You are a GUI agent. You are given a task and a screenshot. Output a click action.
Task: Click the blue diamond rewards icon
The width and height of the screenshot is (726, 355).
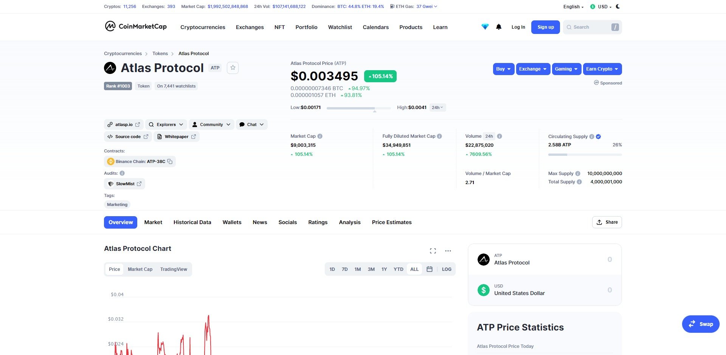(485, 27)
